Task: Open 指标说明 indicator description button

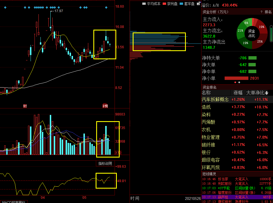Action: [x=105, y=163]
